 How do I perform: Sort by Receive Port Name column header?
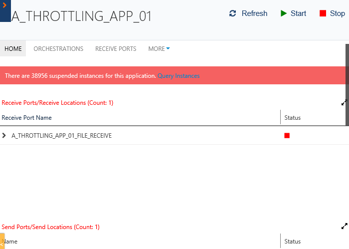coord(27,118)
